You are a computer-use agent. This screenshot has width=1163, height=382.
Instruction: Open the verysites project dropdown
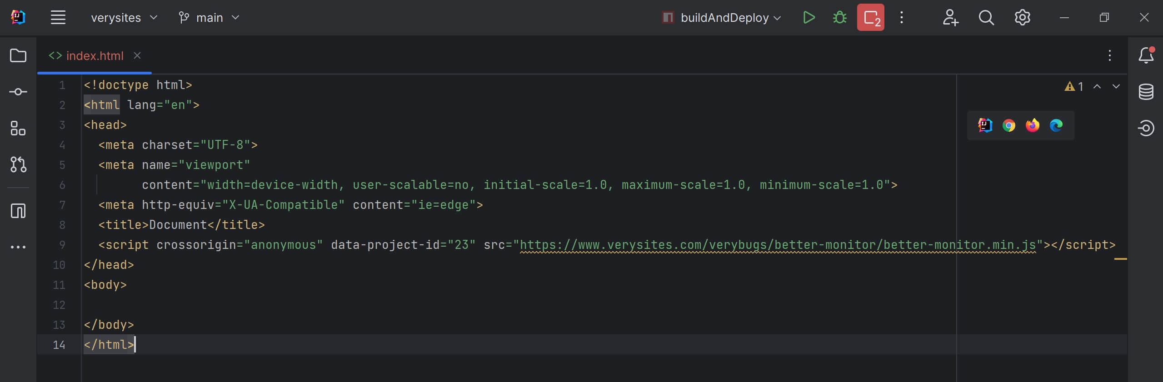coord(124,18)
